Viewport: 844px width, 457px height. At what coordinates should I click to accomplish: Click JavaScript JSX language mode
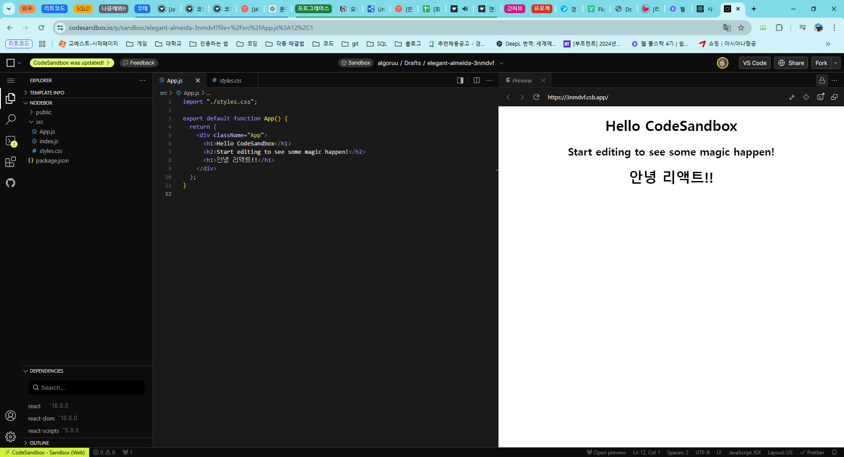(x=744, y=452)
